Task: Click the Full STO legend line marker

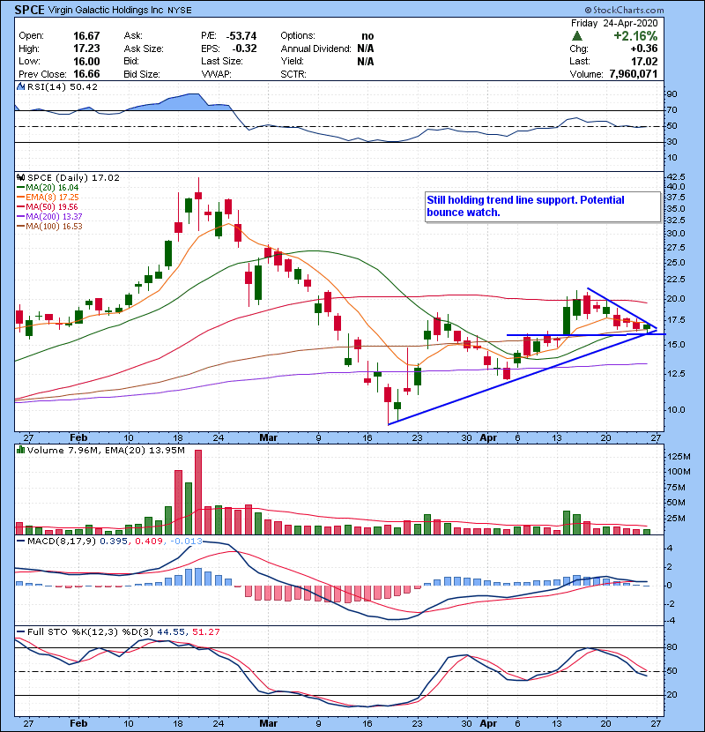Action: pos(20,631)
